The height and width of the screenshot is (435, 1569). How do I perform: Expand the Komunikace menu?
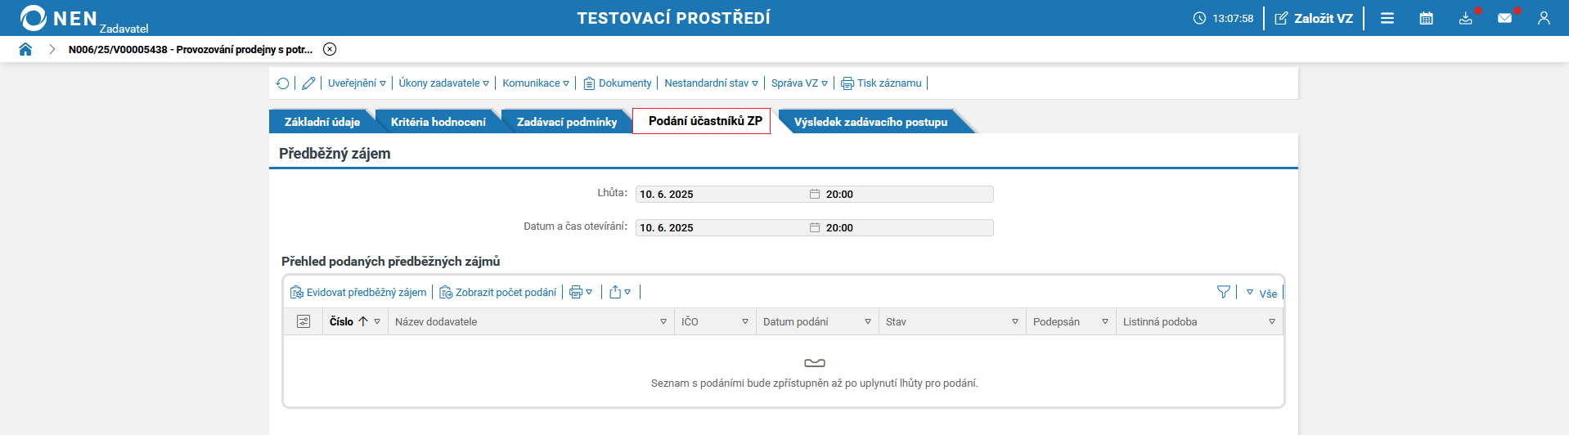(x=536, y=83)
